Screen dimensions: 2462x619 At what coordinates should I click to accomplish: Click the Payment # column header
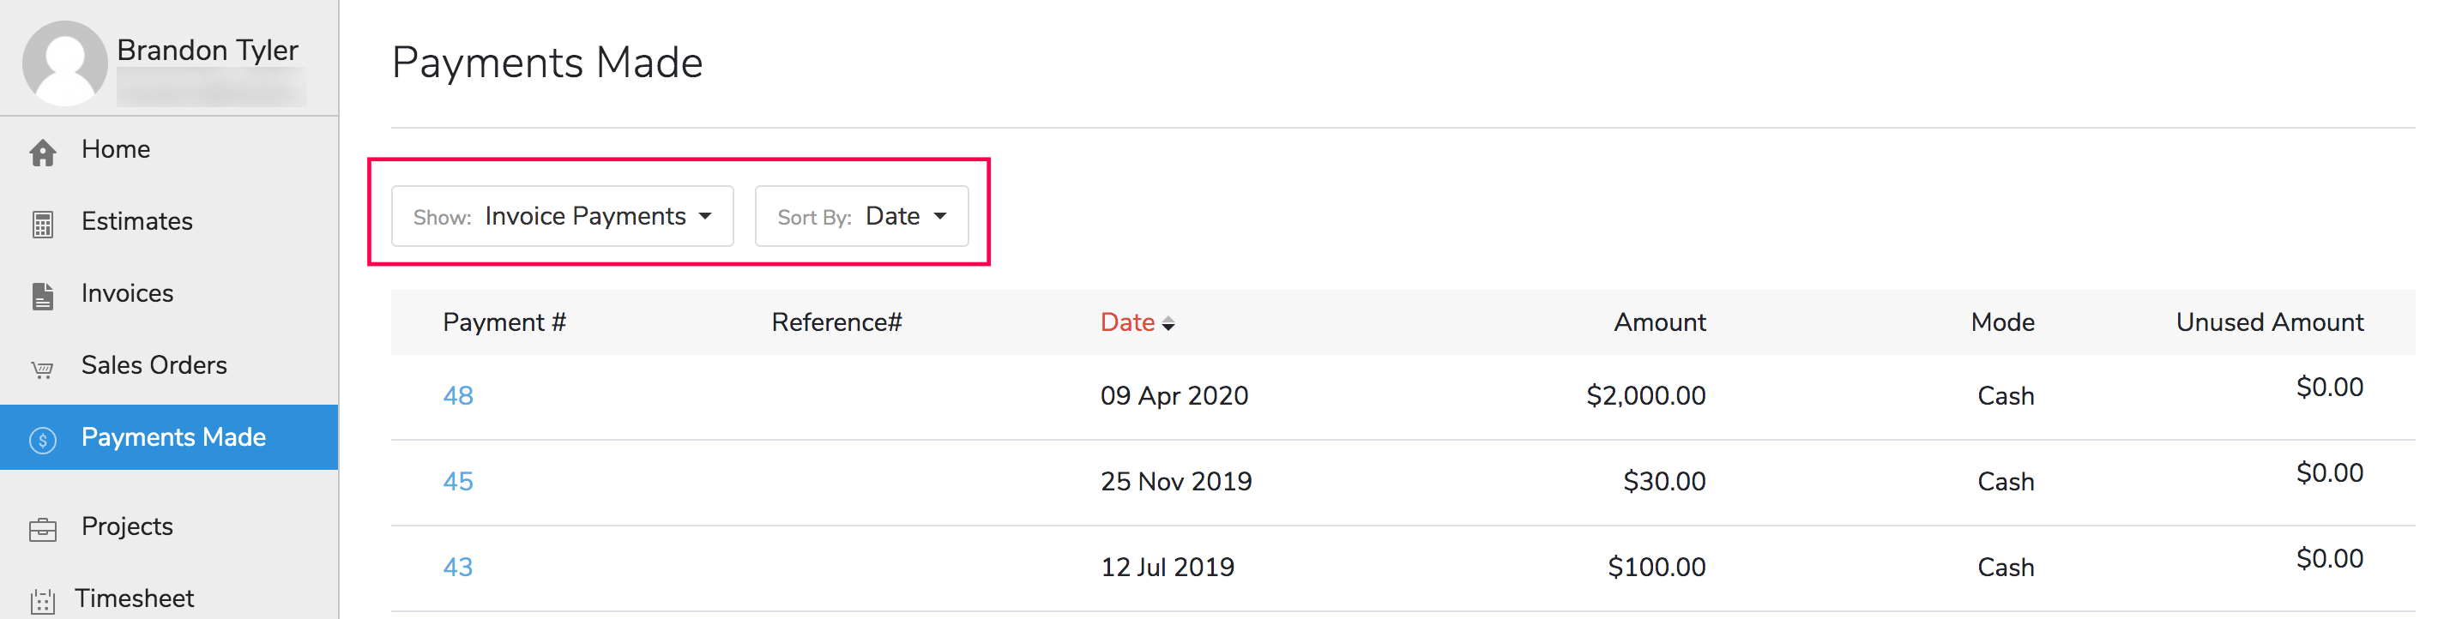(504, 322)
